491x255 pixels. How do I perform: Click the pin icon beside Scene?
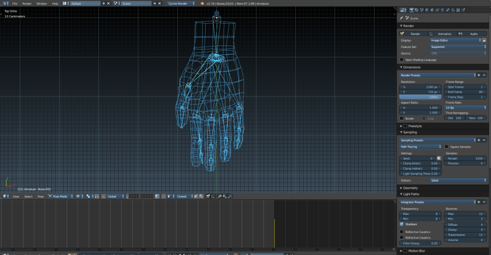coord(401,18)
